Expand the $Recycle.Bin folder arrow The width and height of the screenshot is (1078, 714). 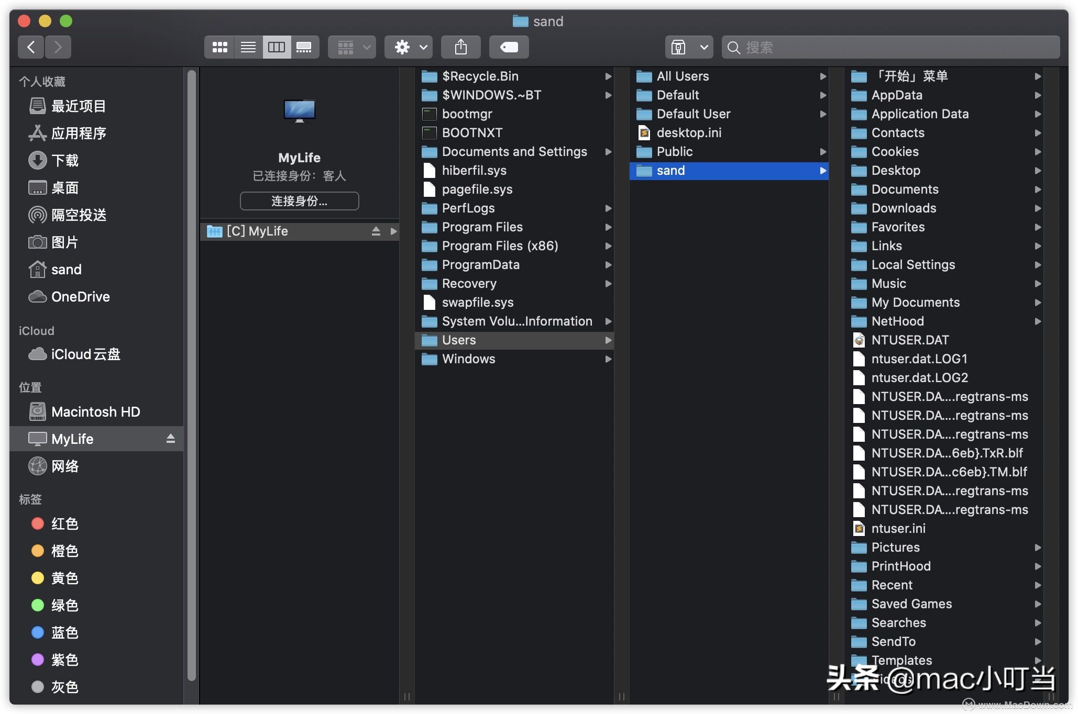click(608, 76)
